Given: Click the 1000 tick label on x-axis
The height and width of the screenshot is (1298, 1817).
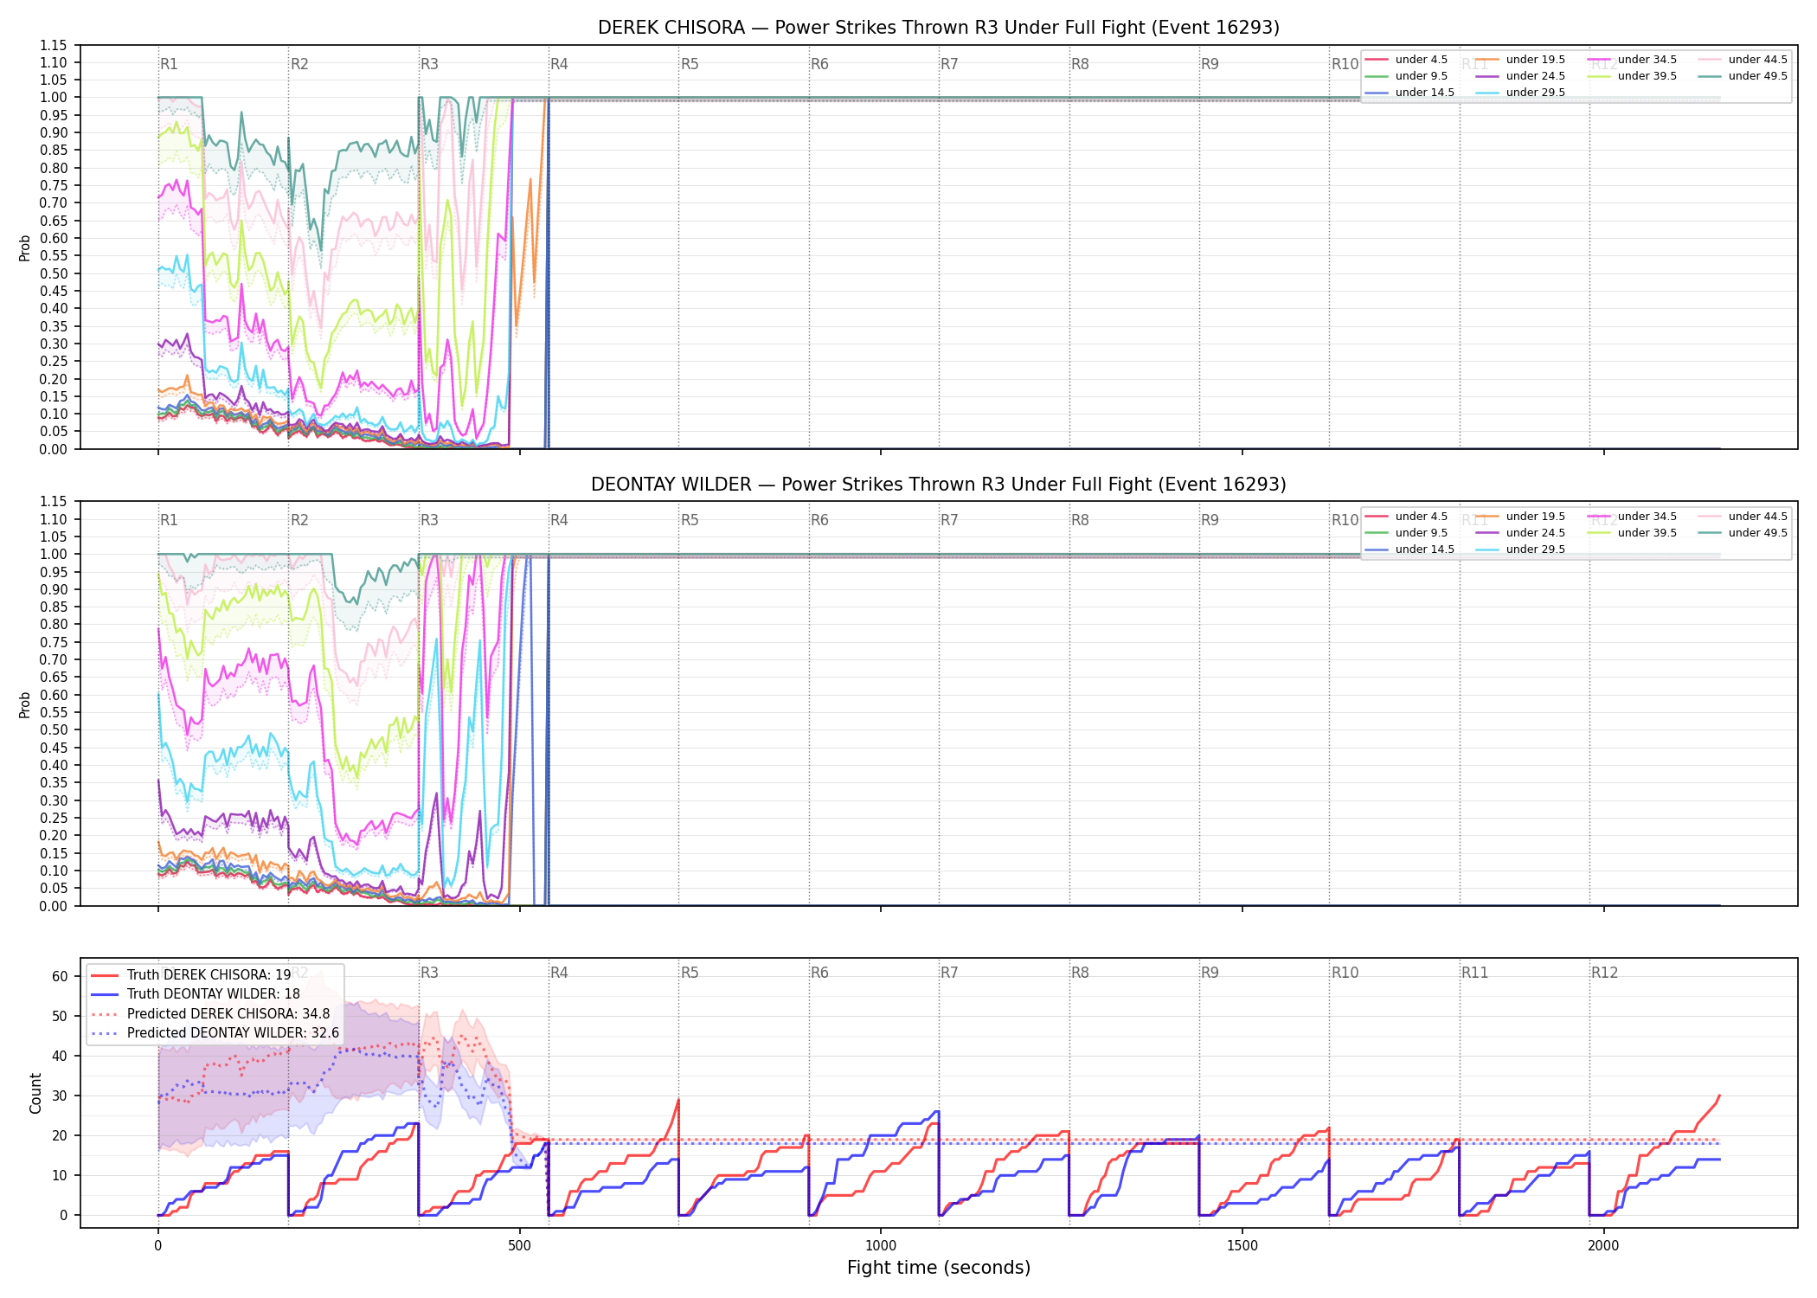Looking at the screenshot, I should click(881, 1246).
